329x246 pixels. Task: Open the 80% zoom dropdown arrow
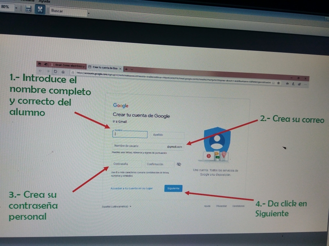coord(16,8)
